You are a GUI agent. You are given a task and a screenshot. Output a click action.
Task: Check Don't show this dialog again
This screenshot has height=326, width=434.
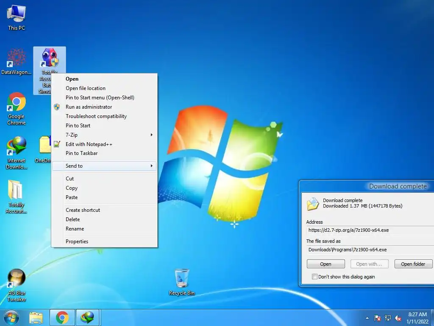314,277
